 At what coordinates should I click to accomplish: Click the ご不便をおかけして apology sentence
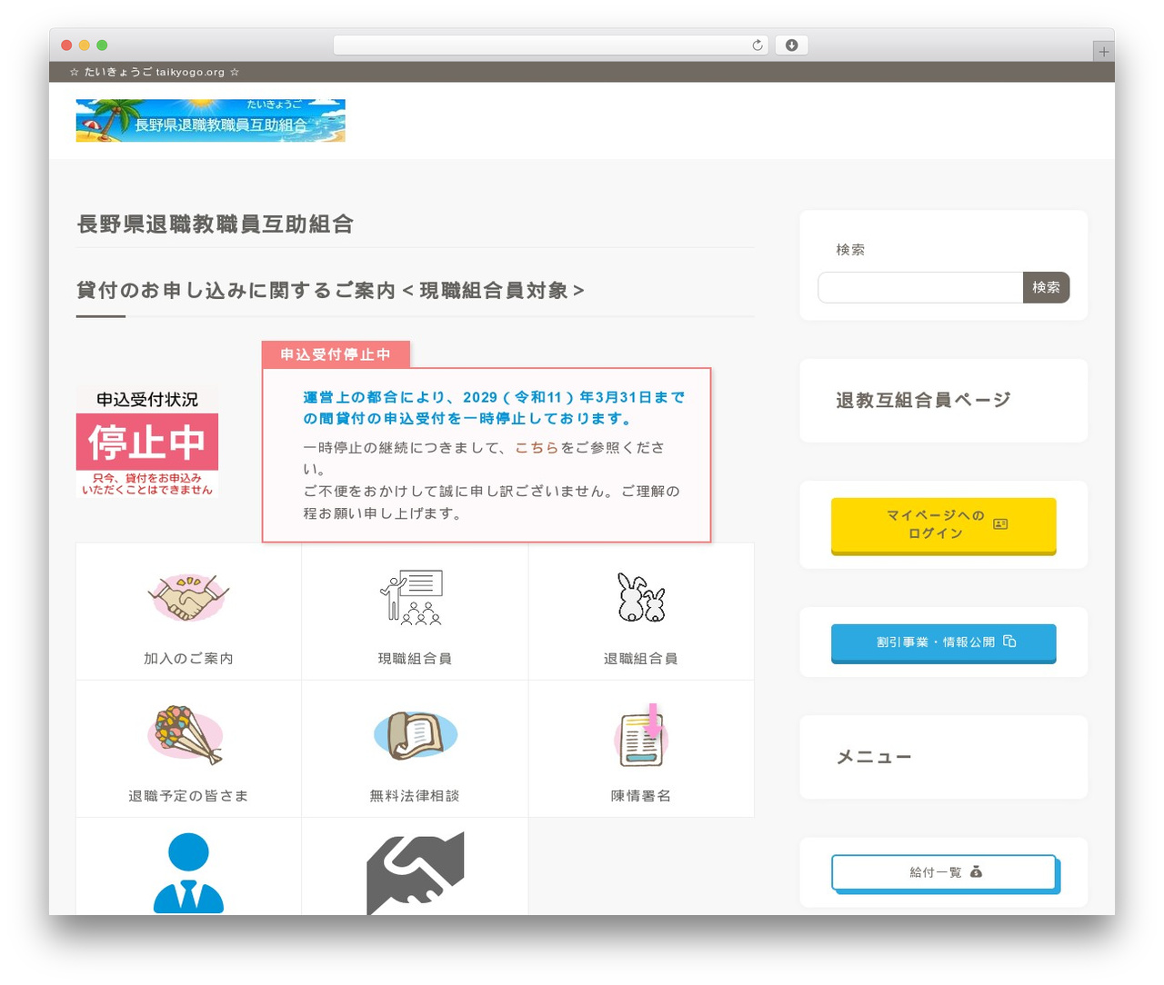click(491, 502)
